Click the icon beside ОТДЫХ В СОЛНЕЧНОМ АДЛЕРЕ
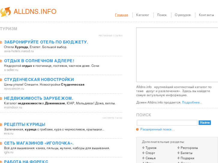Viewport: 218px width, 163px height. coord(1,61)
